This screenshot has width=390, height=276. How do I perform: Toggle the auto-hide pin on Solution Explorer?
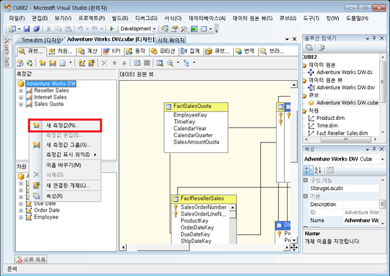[374, 38]
